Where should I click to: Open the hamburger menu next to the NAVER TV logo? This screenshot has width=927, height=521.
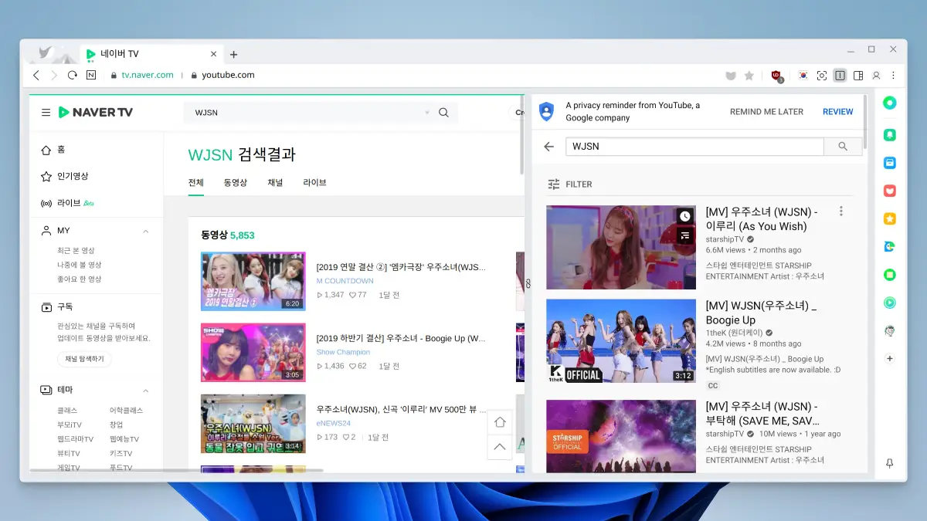pos(45,112)
